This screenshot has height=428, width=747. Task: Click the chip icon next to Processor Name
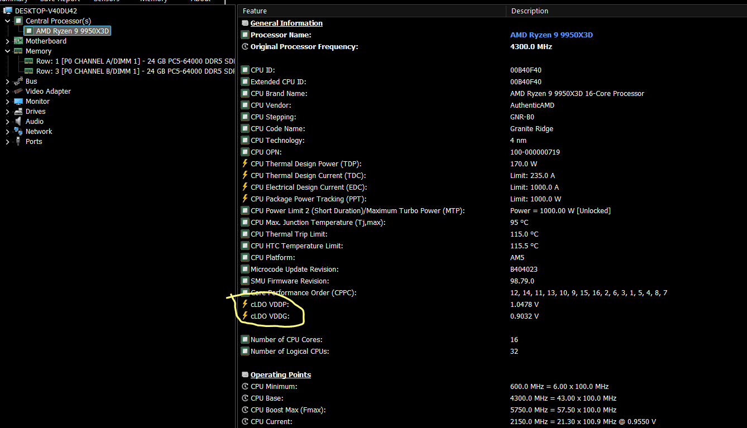(245, 35)
